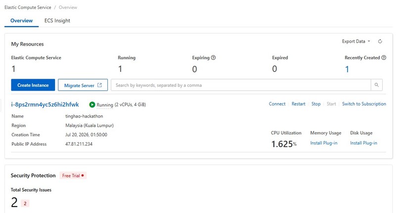399x213 pixels.
Task: Click the My Resources heading
Action: tap(27, 44)
